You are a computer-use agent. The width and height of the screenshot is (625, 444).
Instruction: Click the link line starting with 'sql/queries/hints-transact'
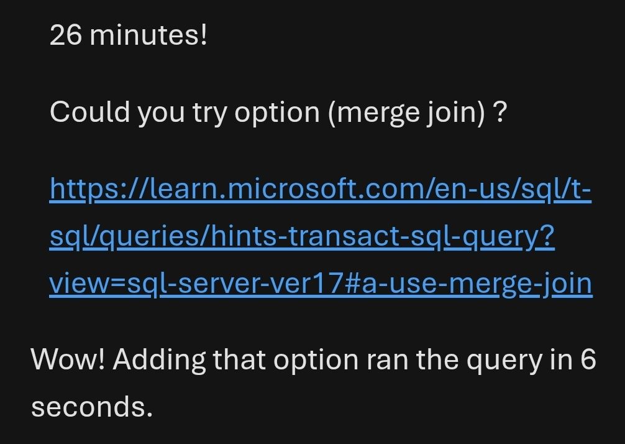(x=302, y=236)
